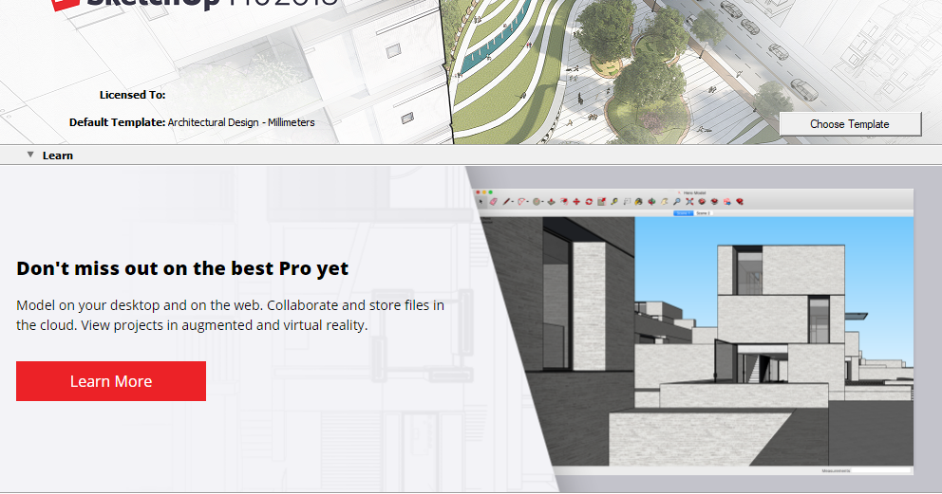Collapse the Learn section triangle
This screenshot has width=942, height=494.
[30, 155]
